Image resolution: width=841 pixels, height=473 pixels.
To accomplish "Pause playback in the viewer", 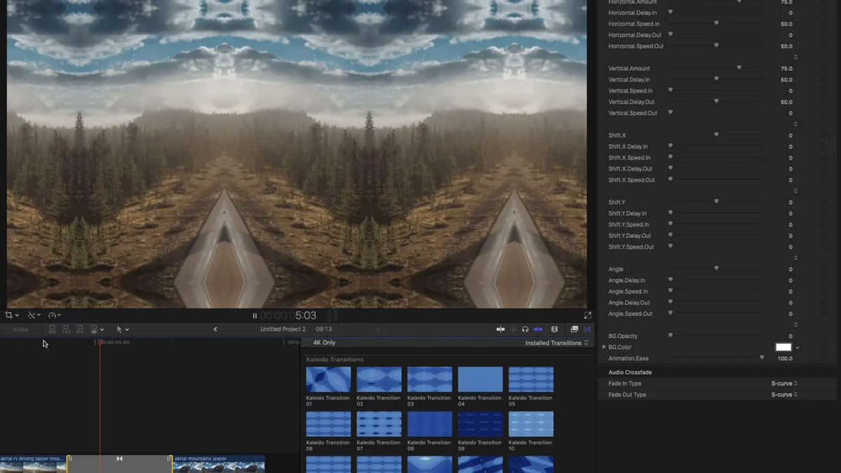I will (x=254, y=316).
